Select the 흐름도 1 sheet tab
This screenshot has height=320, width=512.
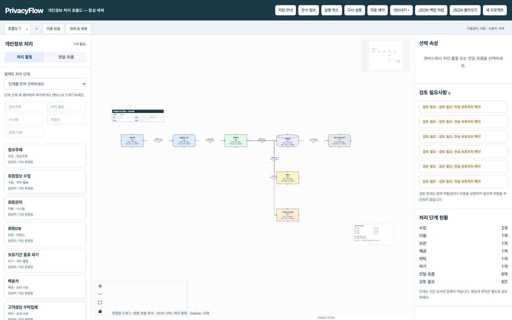(x=15, y=29)
